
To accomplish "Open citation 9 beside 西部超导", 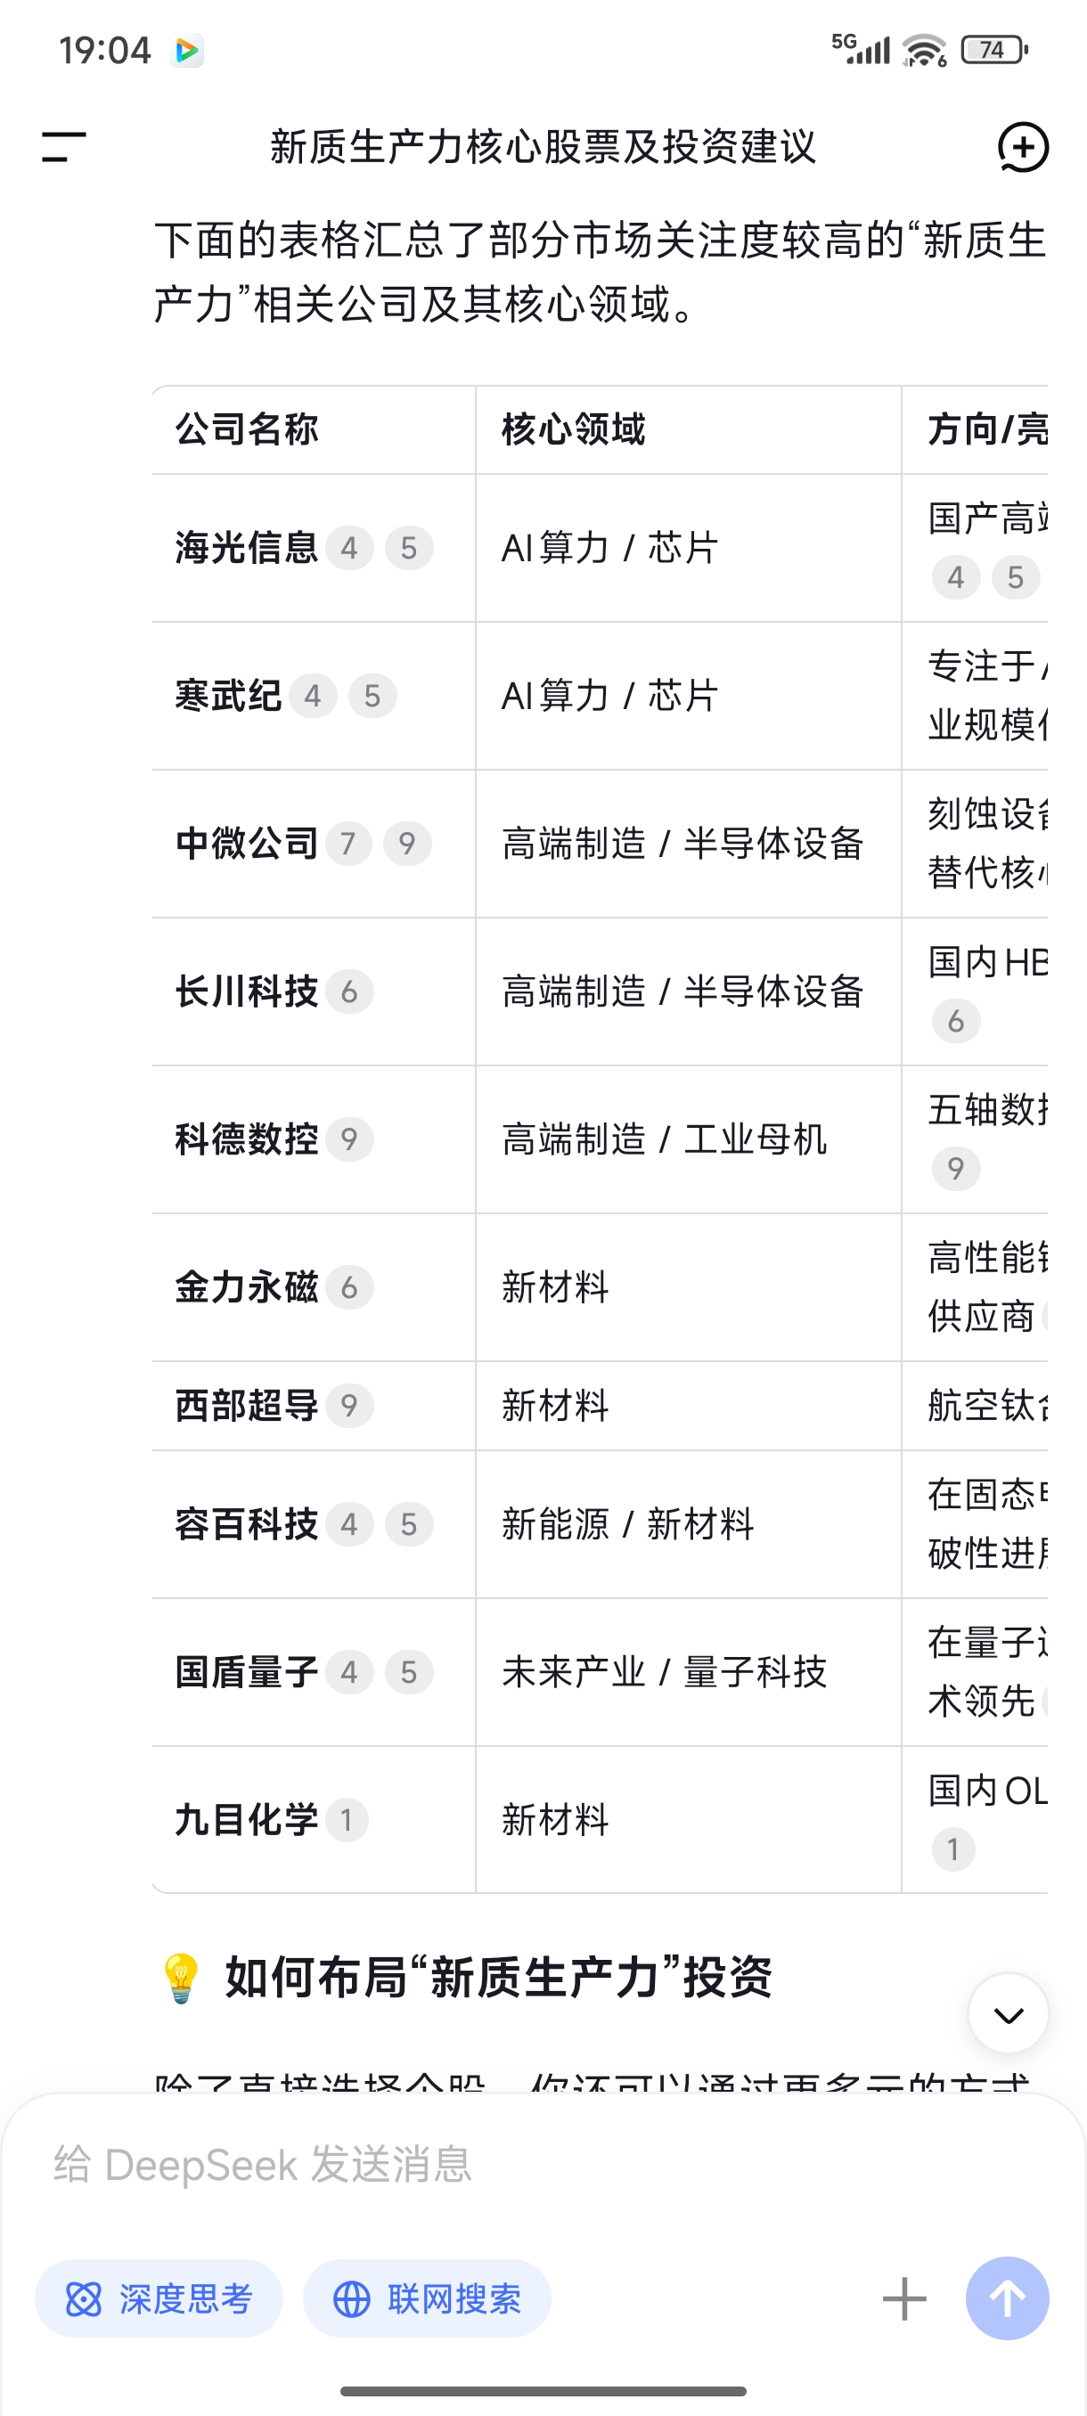I will (x=349, y=1405).
